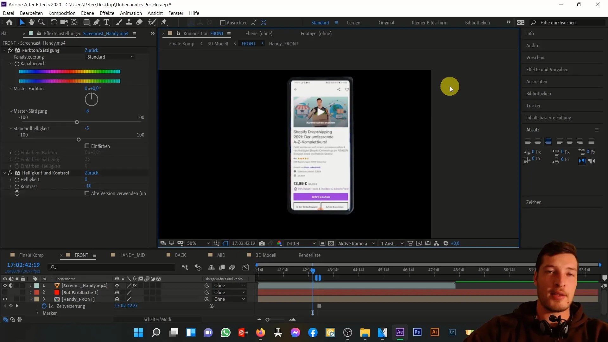Select the Brush tool
This screenshot has width=608, height=342.
(119, 22)
